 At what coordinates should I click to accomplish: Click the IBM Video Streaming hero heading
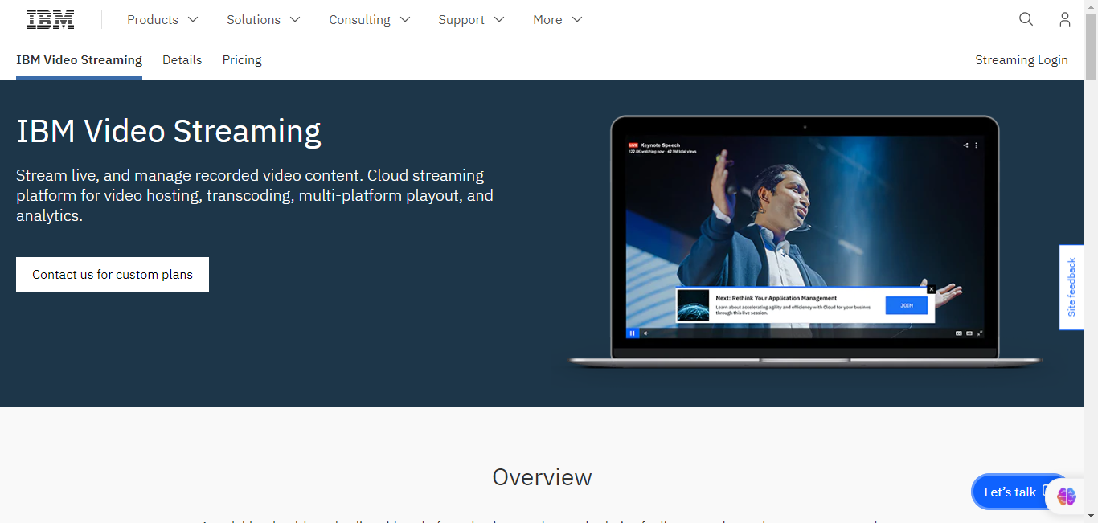pyautogui.click(x=169, y=131)
